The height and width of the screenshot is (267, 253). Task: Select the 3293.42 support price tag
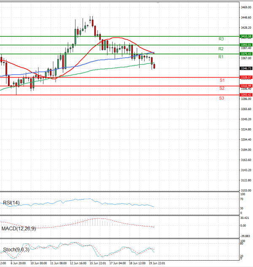pyautogui.click(x=246, y=95)
